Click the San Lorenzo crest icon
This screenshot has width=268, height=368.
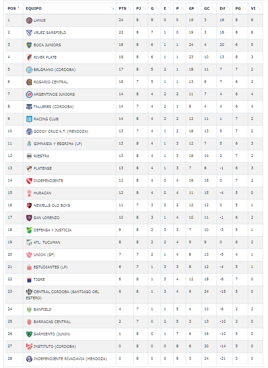coord(29,218)
